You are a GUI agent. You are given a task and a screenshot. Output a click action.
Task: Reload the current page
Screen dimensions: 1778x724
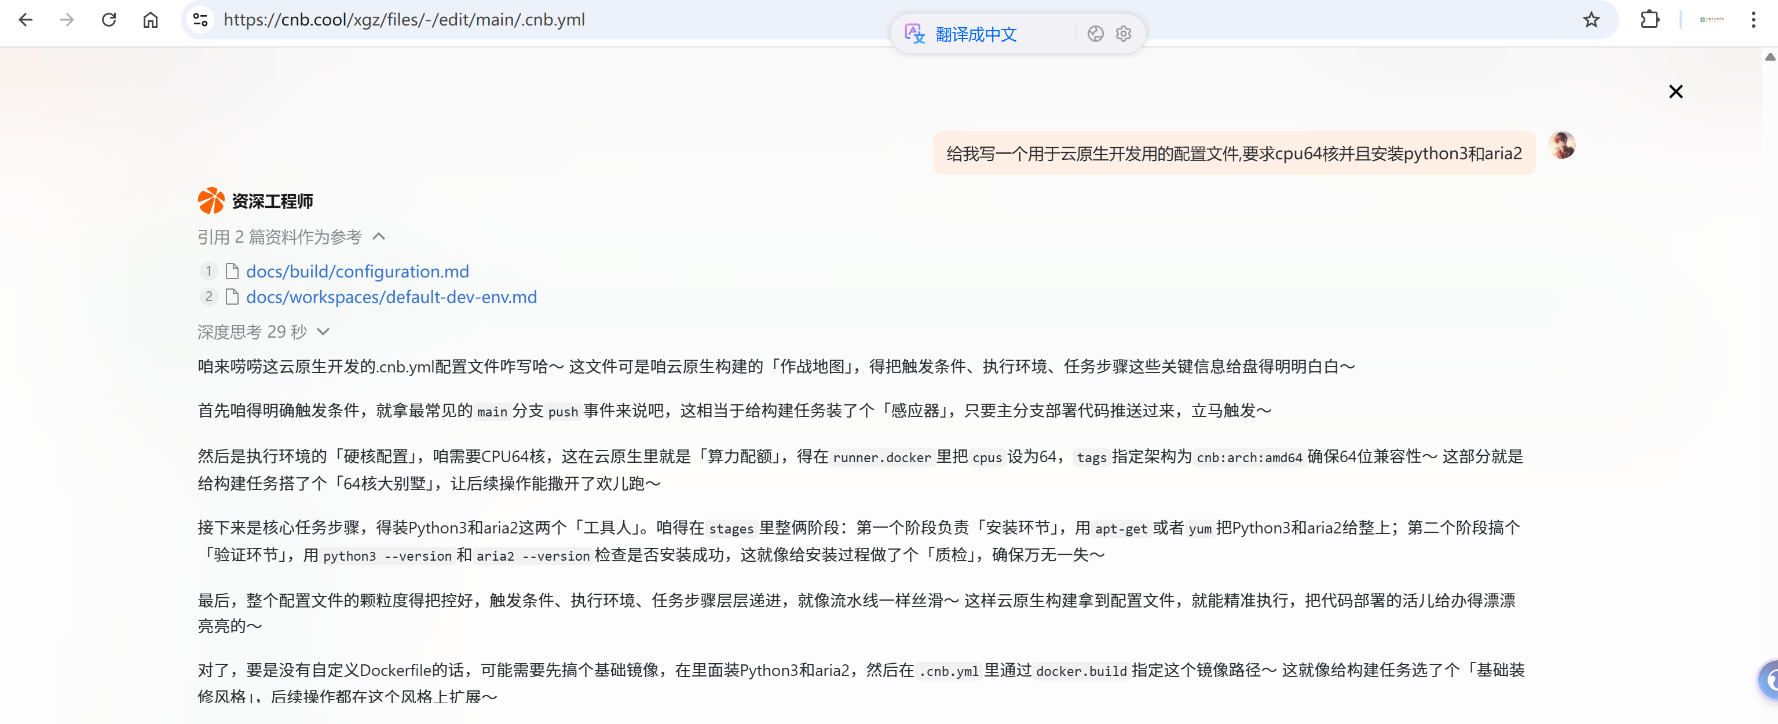[x=109, y=20]
